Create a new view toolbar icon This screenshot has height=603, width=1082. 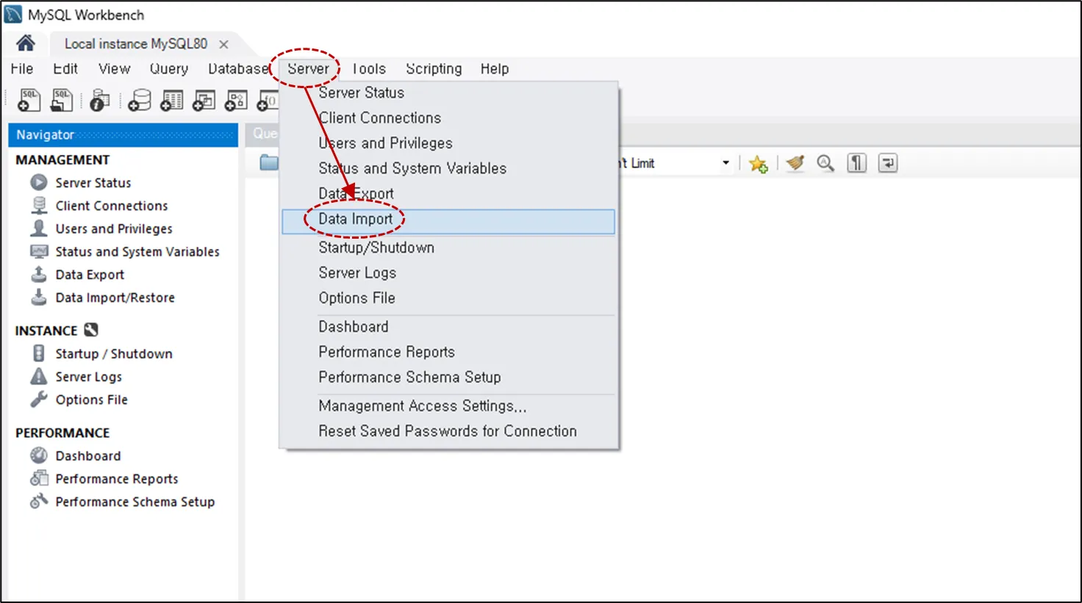point(204,101)
